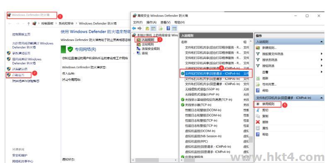Click the grey Forward arrow toolbar icon
Viewport: 329px width, 163px height.
(139, 28)
